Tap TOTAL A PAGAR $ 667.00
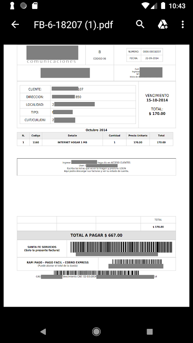 [x=96, y=235]
